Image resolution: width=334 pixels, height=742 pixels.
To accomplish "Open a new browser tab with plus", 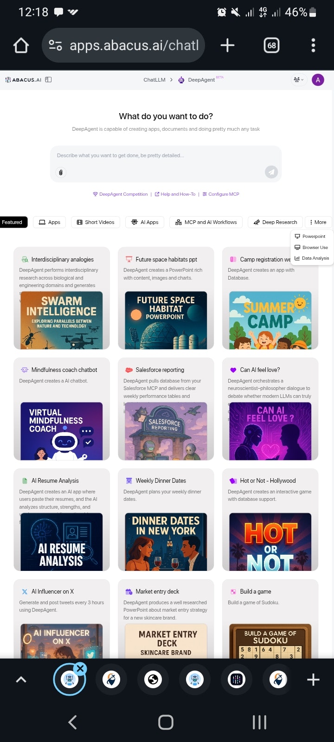I will coord(227,45).
